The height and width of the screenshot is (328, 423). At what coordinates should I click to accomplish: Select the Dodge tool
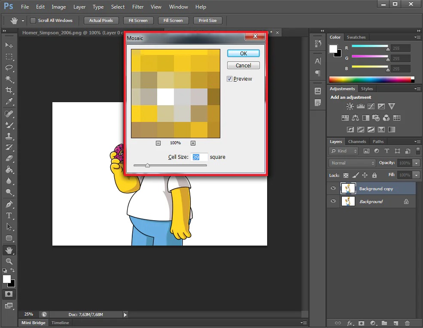click(x=9, y=192)
